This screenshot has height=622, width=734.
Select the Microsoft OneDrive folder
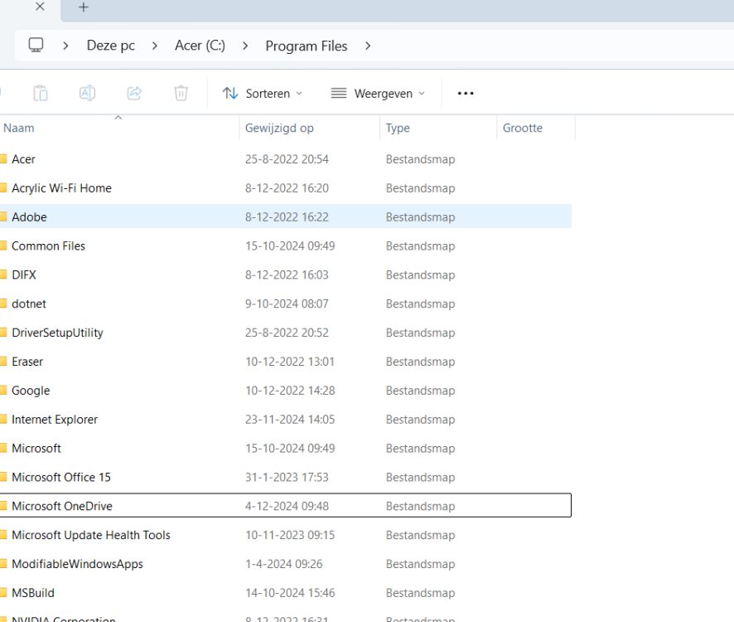[x=62, y=506]
